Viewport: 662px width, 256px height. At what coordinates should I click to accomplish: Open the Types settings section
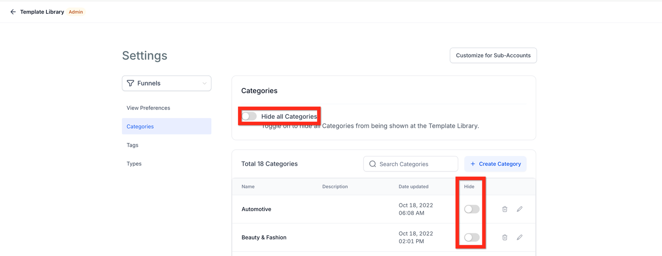coord(134,164)
